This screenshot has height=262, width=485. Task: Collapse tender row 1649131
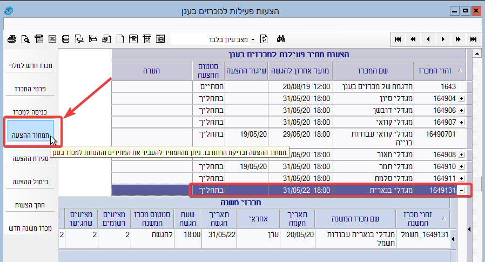click(x=461, y=190)
